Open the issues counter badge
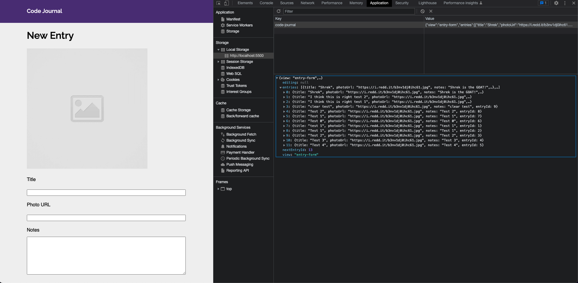The image size is (578, 283). point(543,3)
